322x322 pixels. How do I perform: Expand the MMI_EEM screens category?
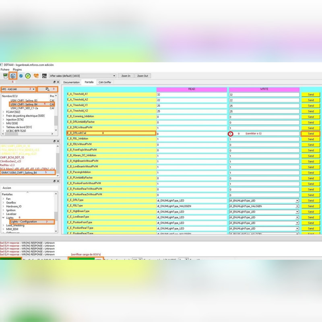[3, 229]
